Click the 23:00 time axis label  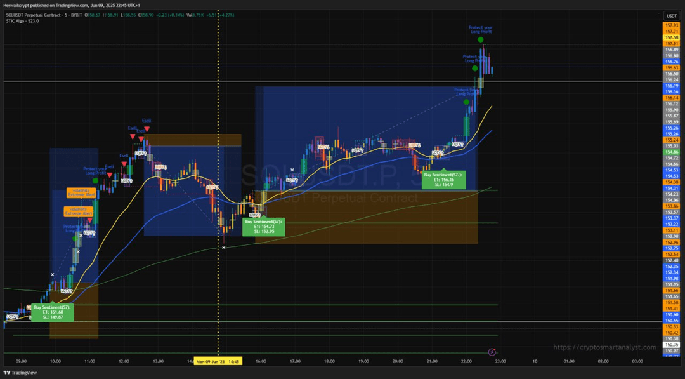coord(500,361)
